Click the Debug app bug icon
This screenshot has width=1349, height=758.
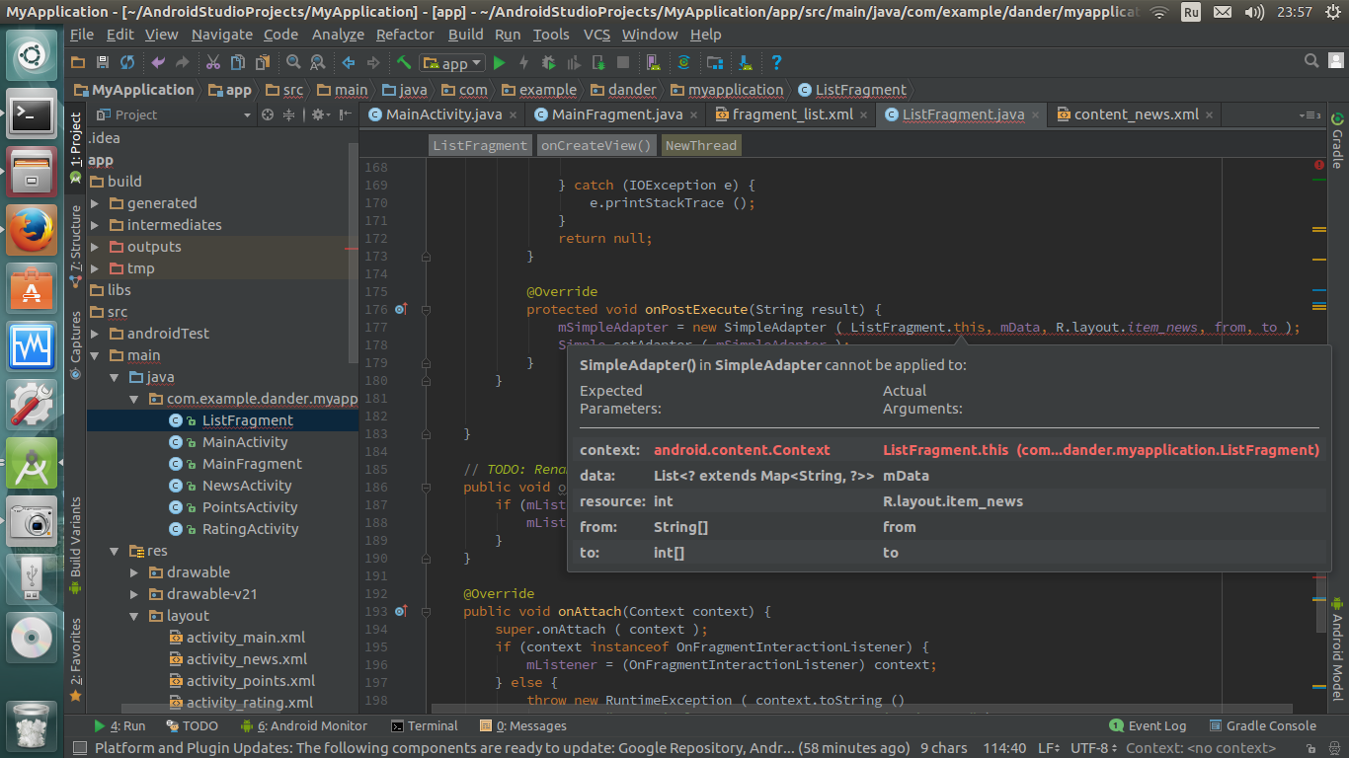548,62
